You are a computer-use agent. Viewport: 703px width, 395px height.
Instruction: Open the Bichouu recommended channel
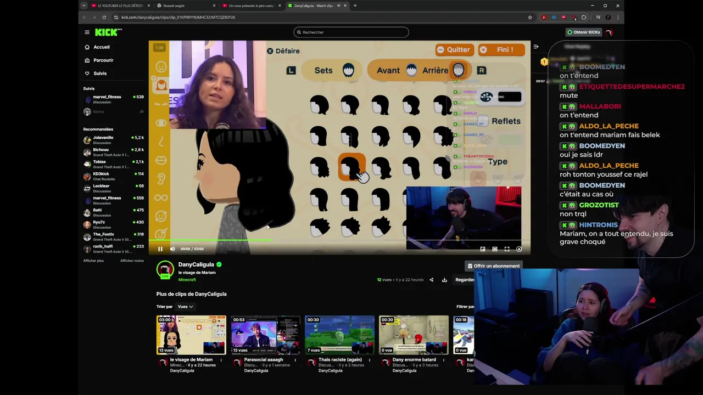[113, 152]
